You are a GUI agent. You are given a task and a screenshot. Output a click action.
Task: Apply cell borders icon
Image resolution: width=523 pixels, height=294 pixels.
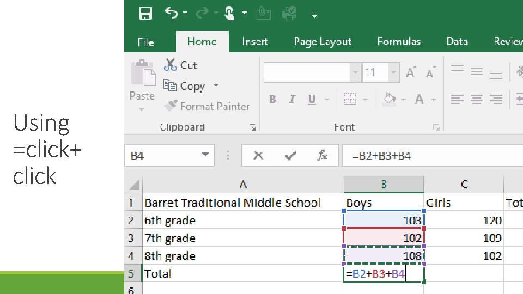[350, 99]
